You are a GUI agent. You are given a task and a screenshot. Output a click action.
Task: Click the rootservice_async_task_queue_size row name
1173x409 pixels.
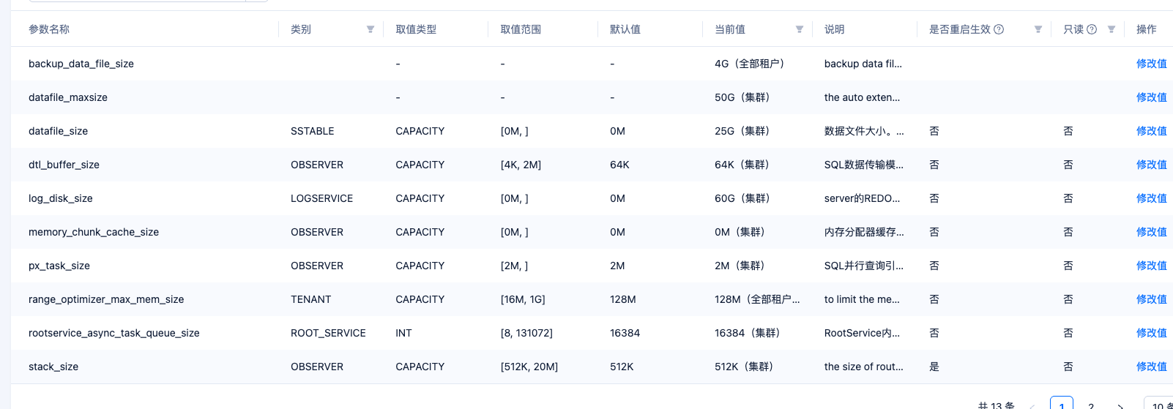[113, 333]
